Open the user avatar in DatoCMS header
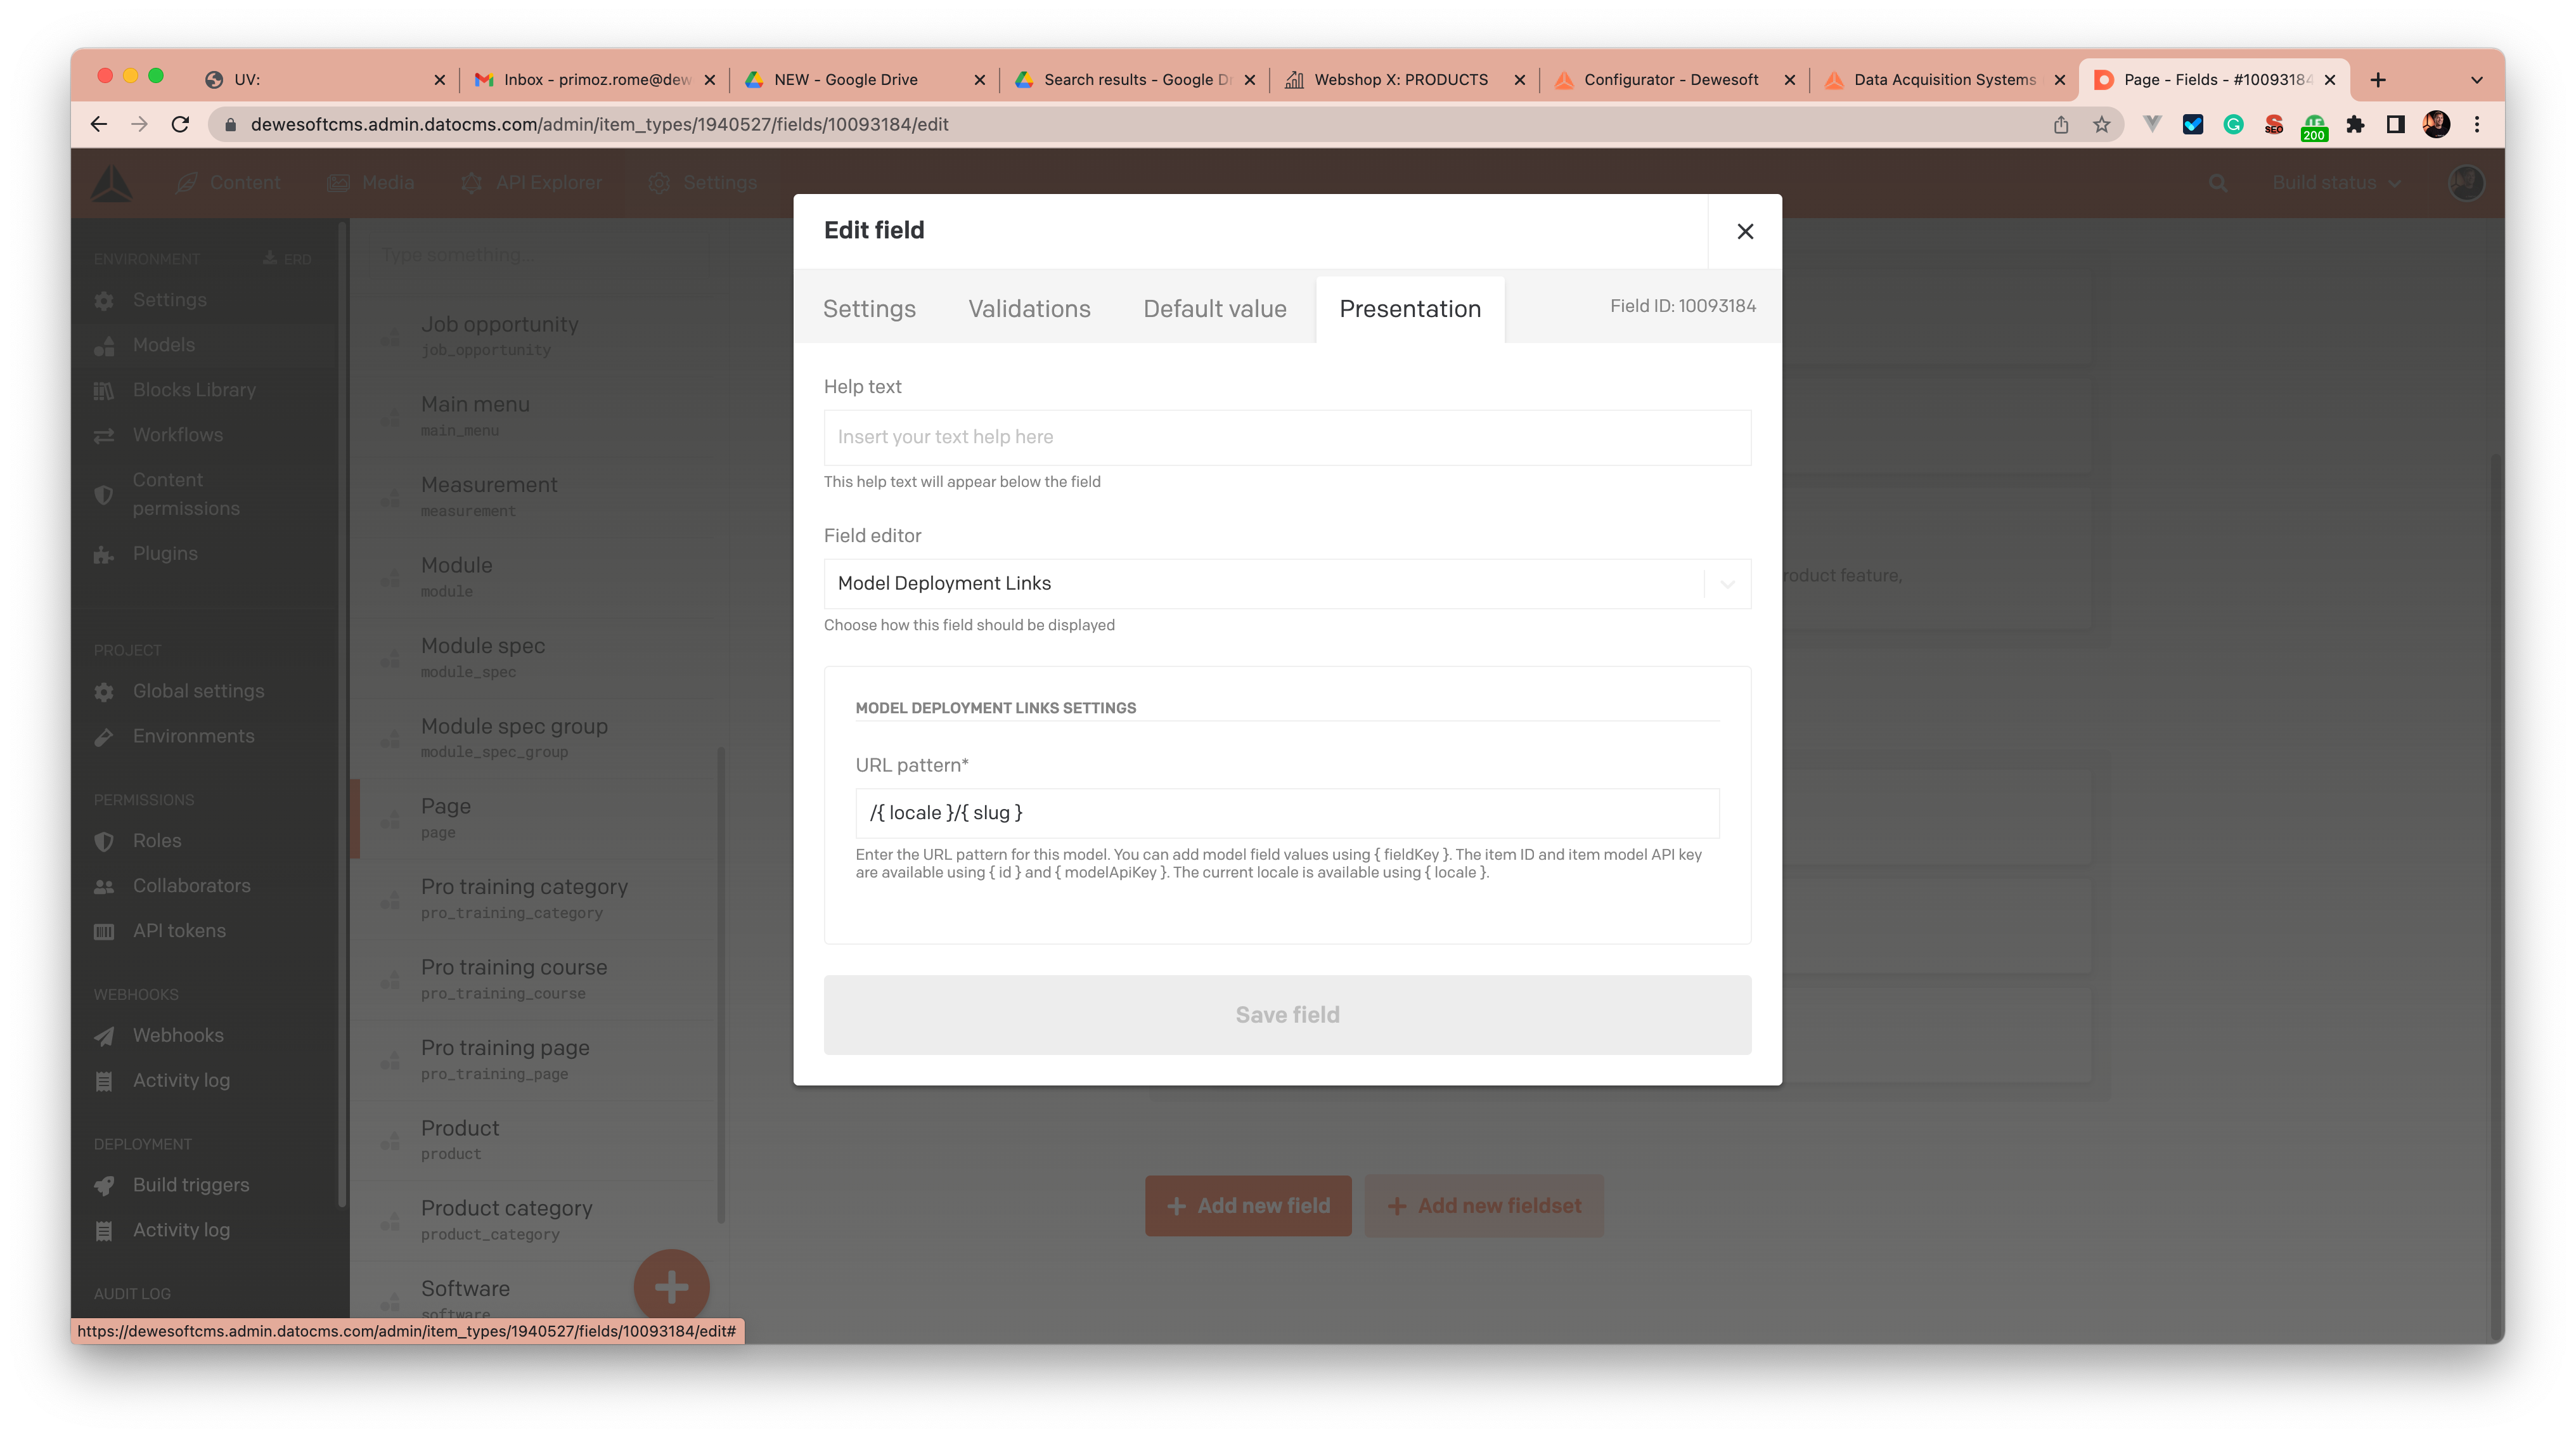Screen dimensions: 2576x1438 click(x=2466, y=183)
